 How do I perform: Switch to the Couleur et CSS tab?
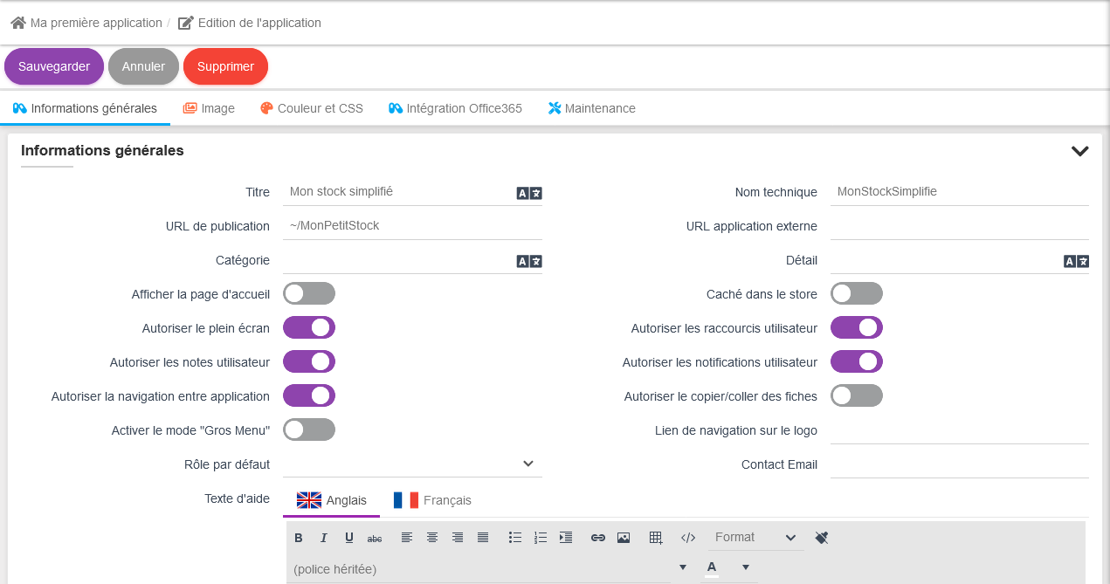pos(312,108)
